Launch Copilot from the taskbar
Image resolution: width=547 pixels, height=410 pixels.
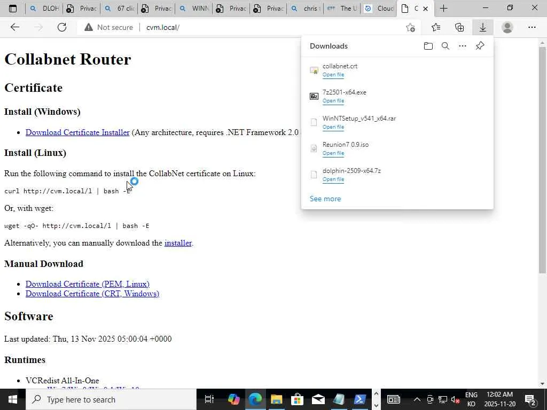click(234, 399)
